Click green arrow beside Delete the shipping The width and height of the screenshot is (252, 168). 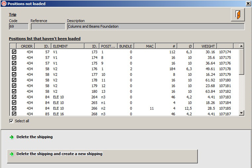(11, 137)
